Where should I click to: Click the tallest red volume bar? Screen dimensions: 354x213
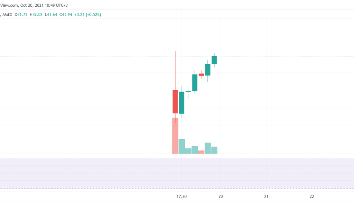click(175, 136)
